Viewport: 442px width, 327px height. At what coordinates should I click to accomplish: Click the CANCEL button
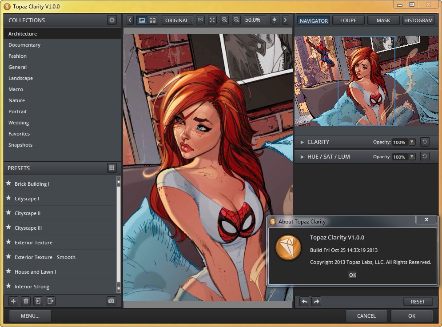[x=366, y=316]
